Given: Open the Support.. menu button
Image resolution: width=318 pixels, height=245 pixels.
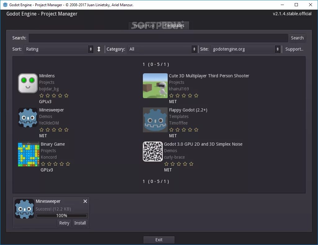Looking at the screenshot, I should pos(294,49).
